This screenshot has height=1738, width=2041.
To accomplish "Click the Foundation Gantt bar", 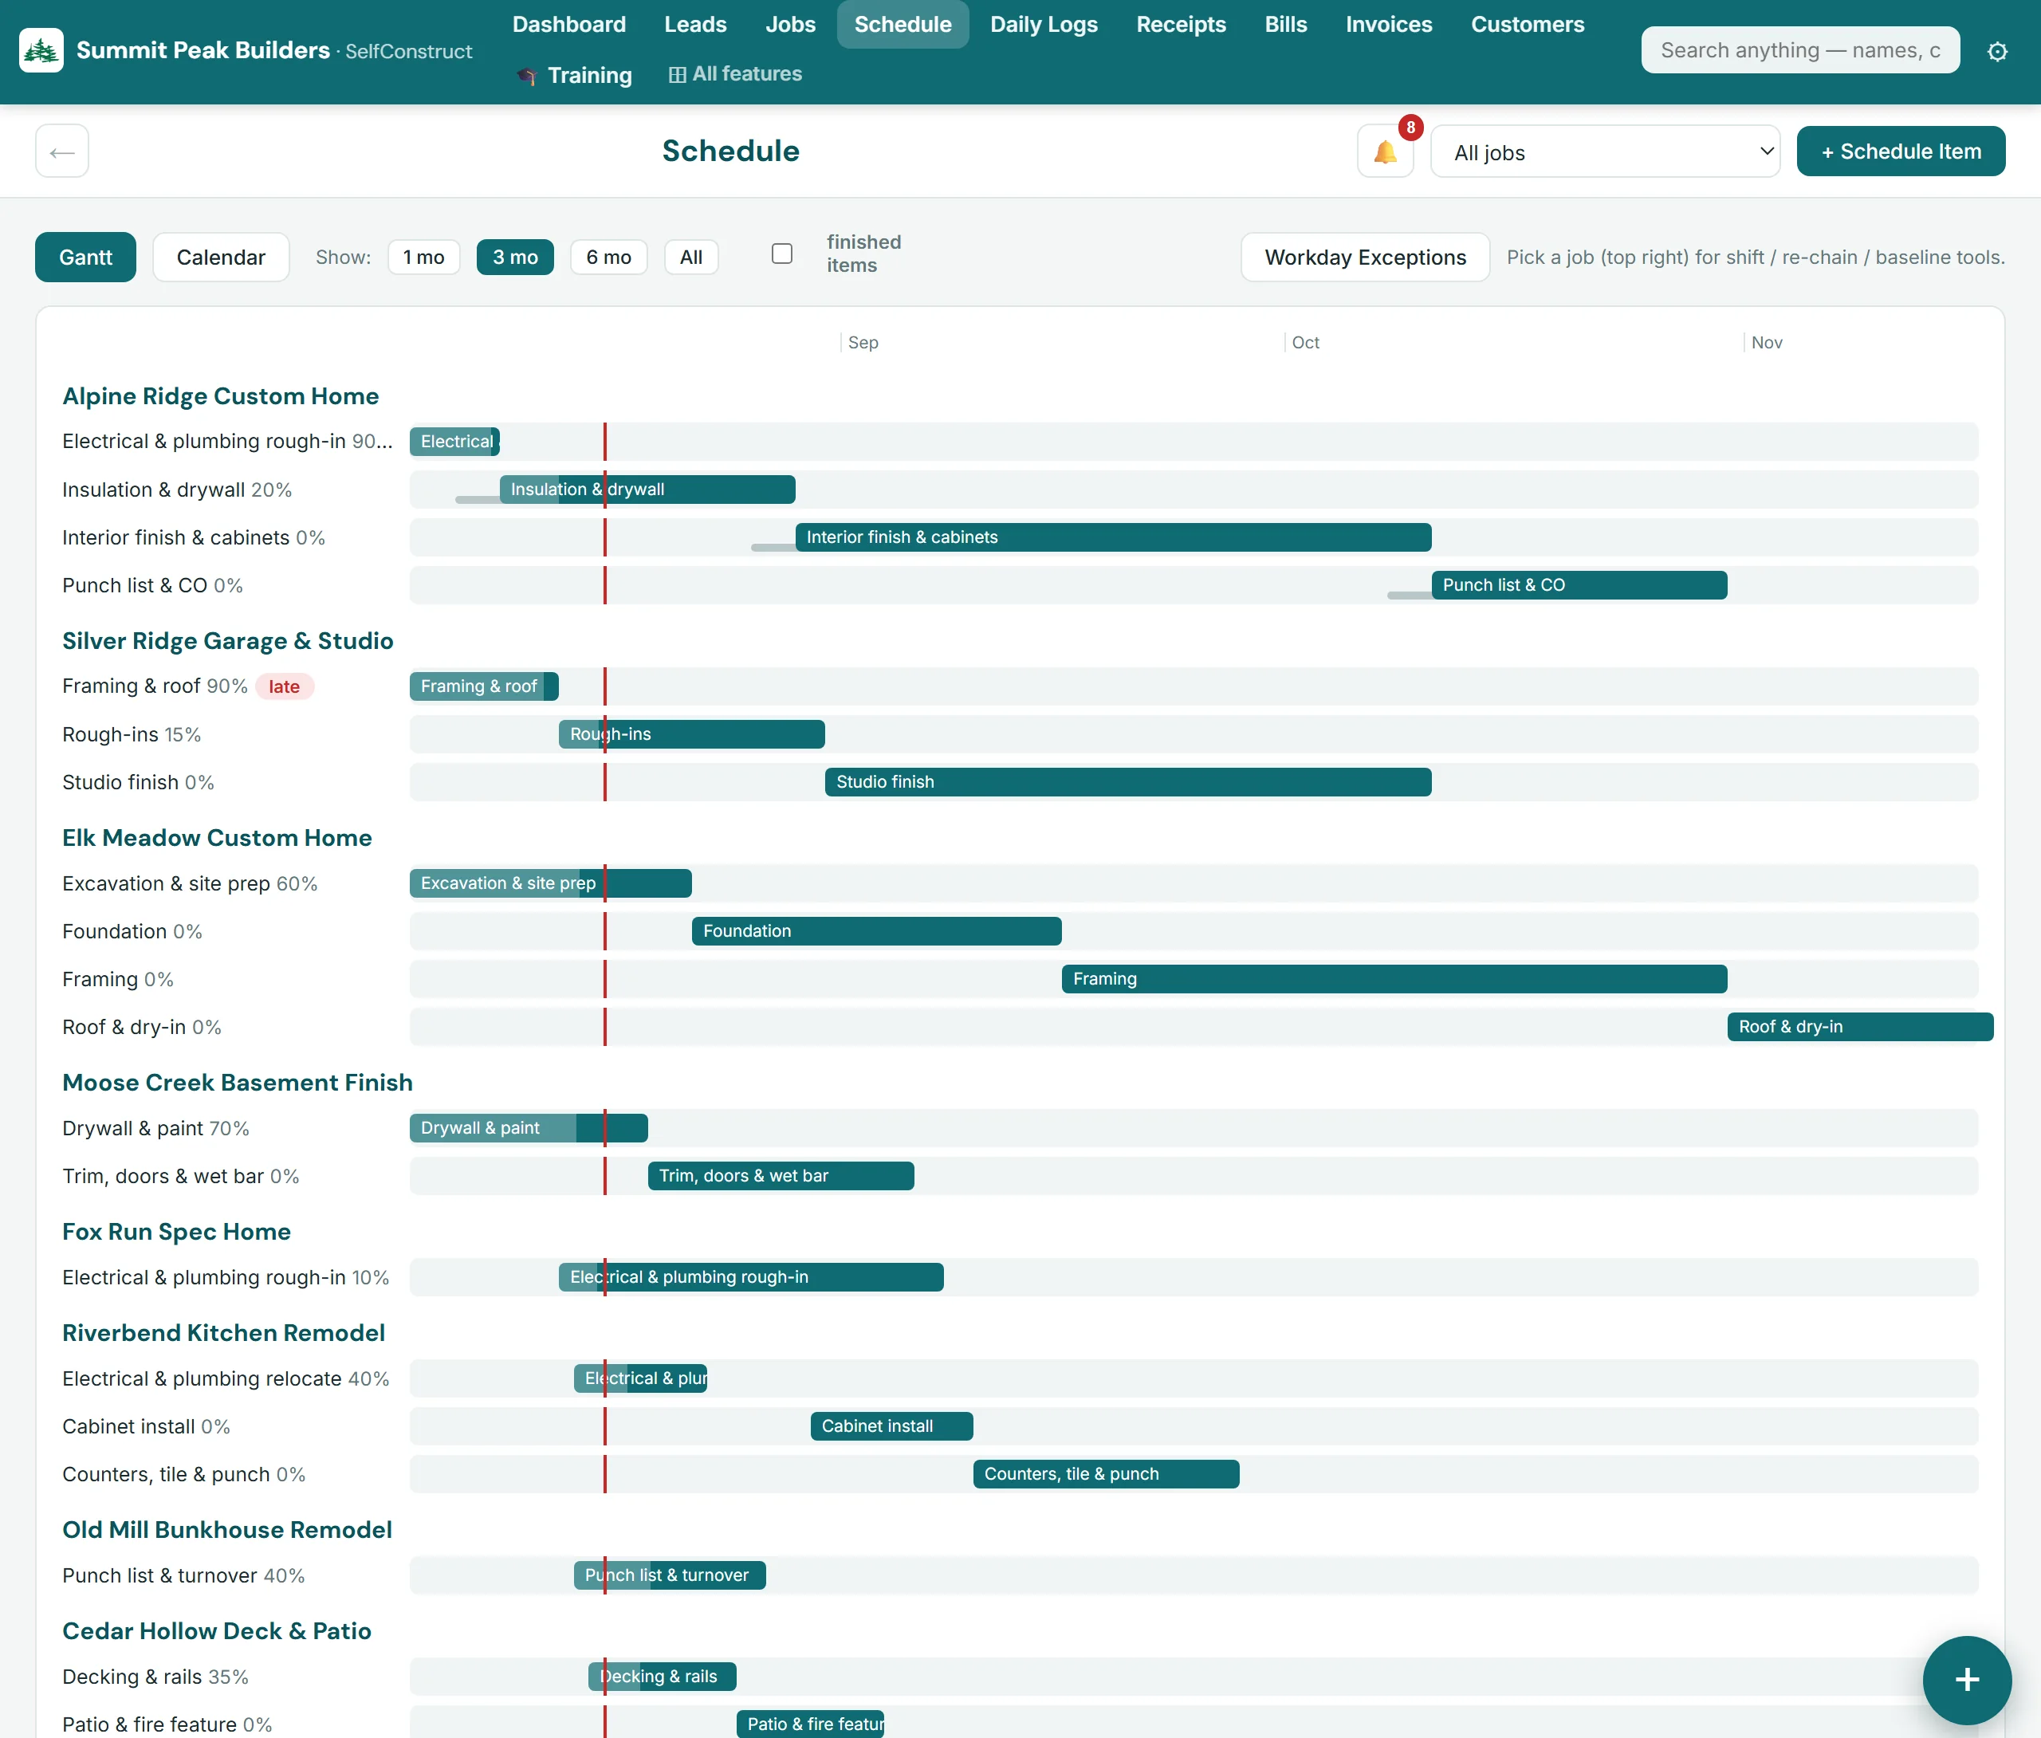I will click(x=877, y=931).
